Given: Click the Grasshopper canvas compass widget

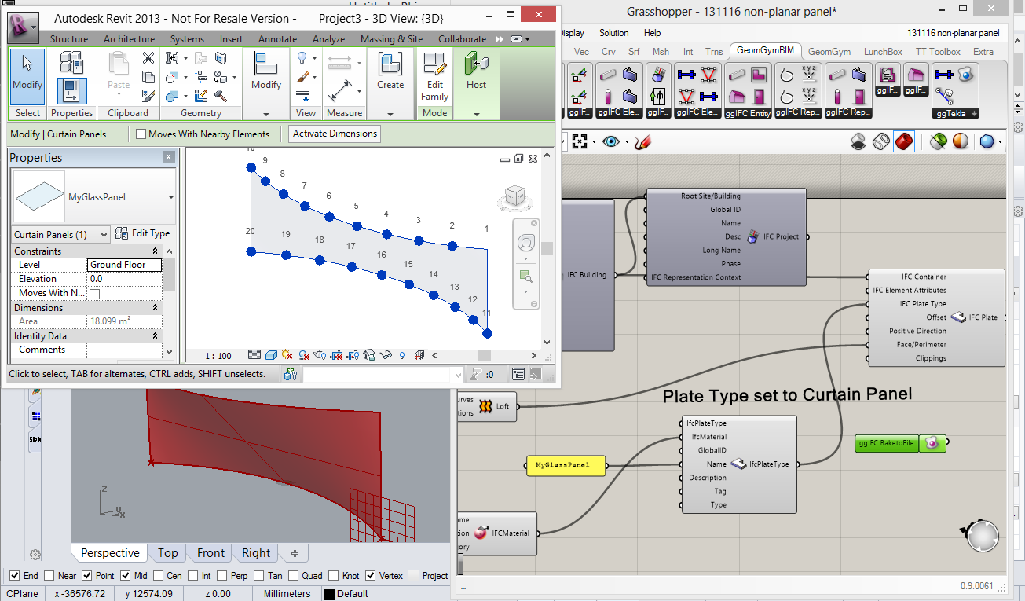Looking at the screenshot, I should [983, 537].
